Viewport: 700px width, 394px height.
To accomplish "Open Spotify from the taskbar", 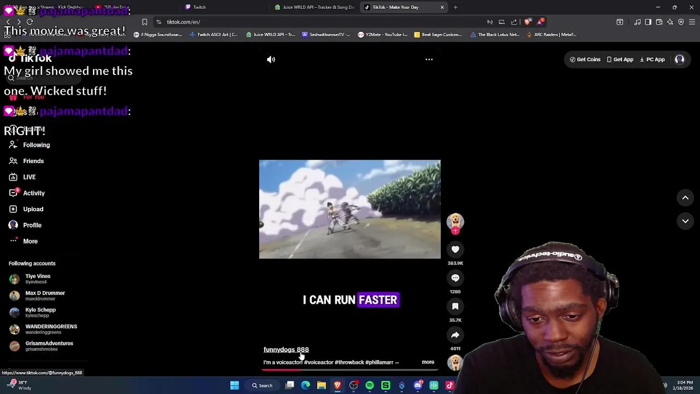I will point(370,386).
